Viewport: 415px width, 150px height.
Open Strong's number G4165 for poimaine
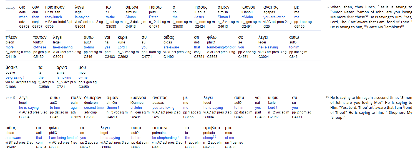157,147
